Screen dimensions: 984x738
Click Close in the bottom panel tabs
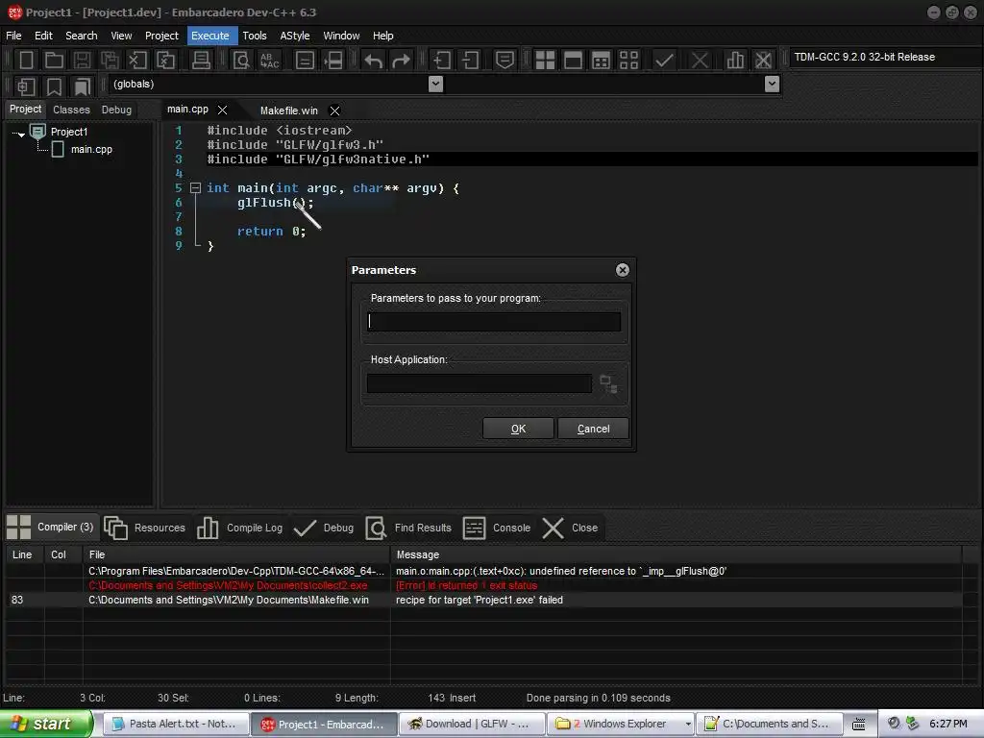(x=570, y=528)
